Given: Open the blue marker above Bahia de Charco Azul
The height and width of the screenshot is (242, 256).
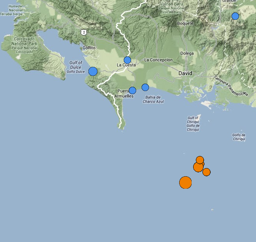Looking at the screenshot, I should pos(145,87).
